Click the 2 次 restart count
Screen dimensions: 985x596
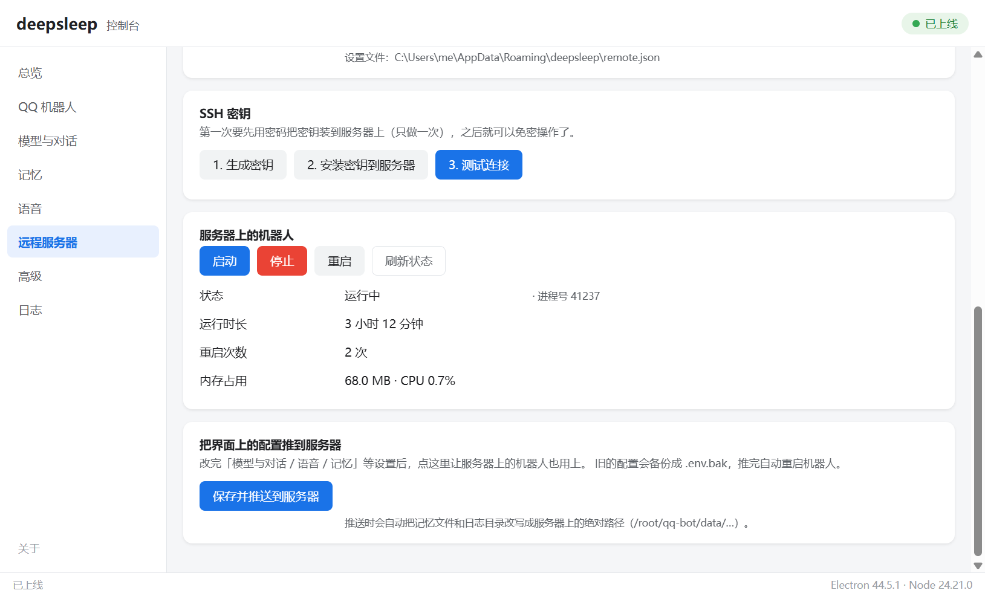pyautogui.click(x=356, y=352)
